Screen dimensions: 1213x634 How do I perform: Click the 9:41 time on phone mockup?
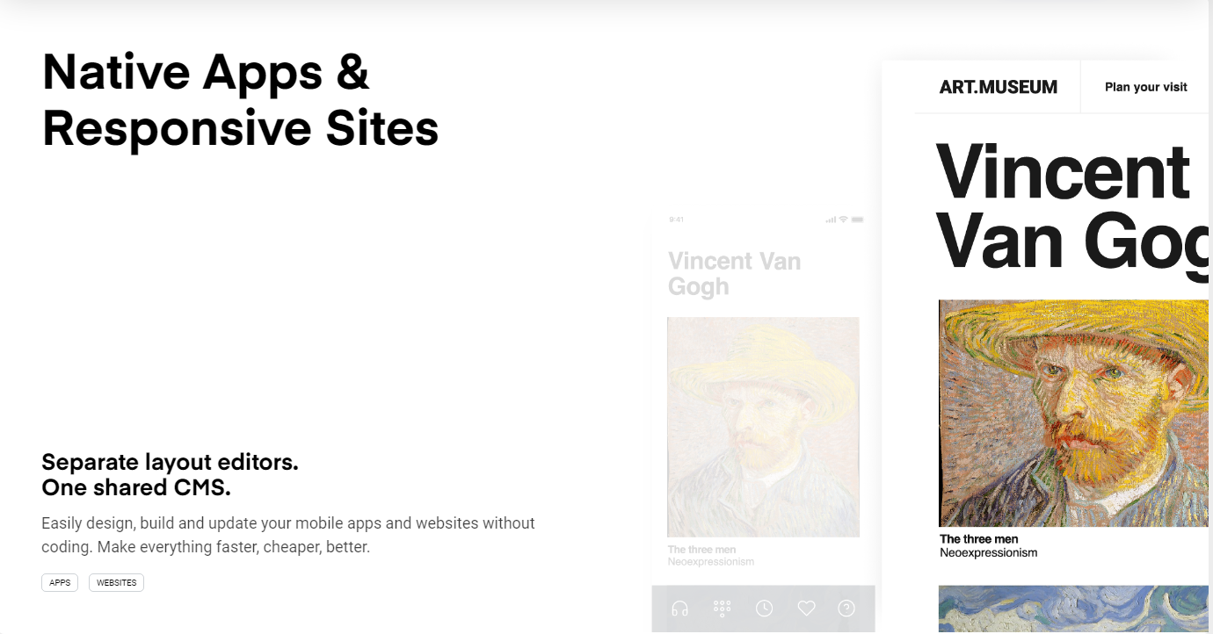tap(676, 219)
